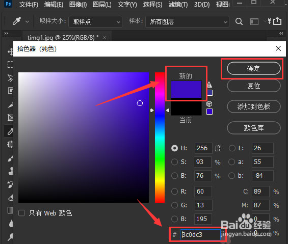Close the timg1.jpg document tab
This screenshot has height=244, width=288.
104,38
